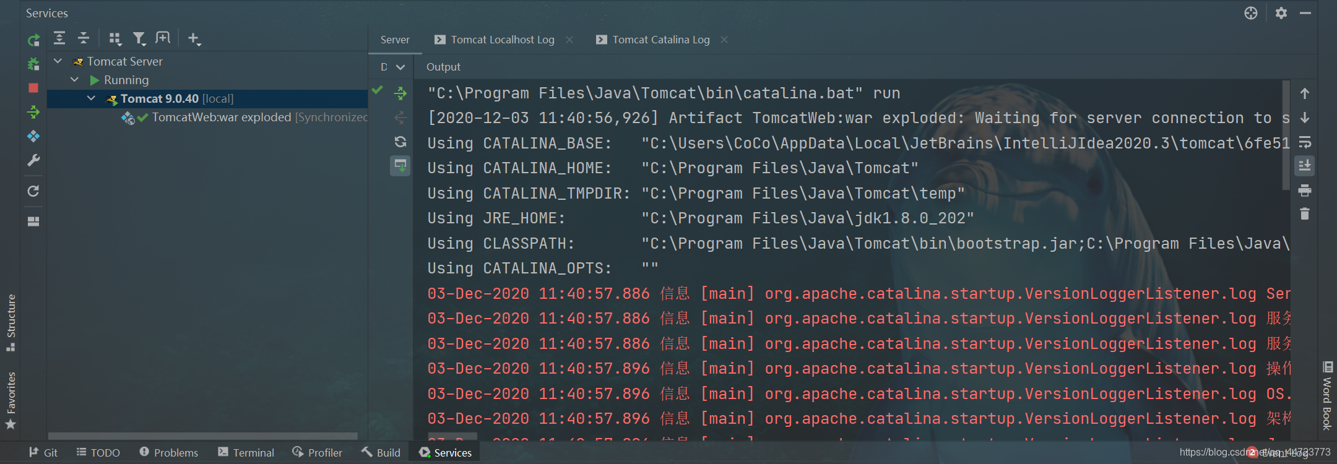Clear all output with trash icon

(1305, 214)
